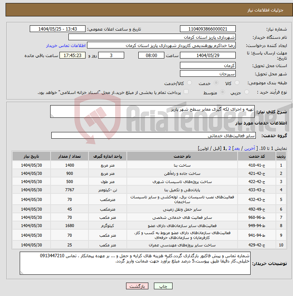Click the delivery city field سیرجان

click(x=208, y=73)
